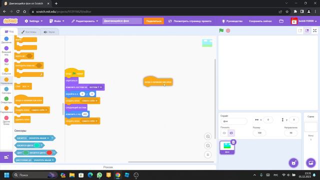Click the 480 value in изменить х на block
320x180 pixels.
click(85, 114)
